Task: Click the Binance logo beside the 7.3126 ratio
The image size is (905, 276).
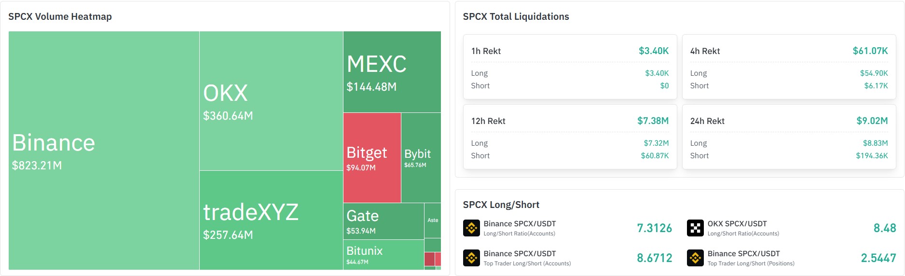Action: (471, 228)
